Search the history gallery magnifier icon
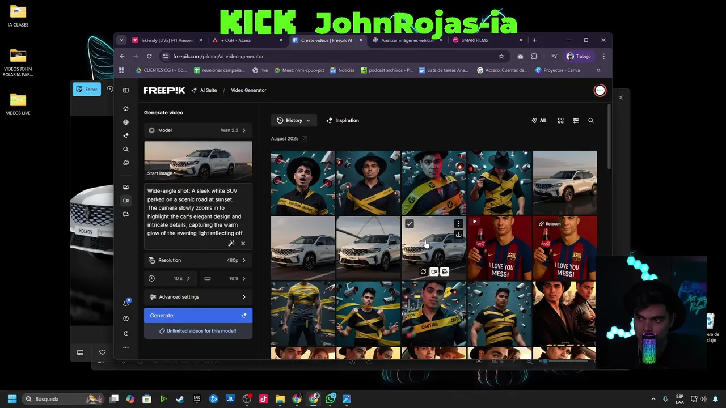 591,121
